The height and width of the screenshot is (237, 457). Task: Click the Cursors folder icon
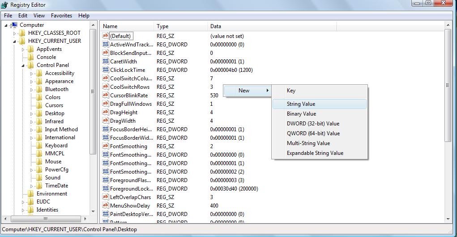click(x=39, y=105)
